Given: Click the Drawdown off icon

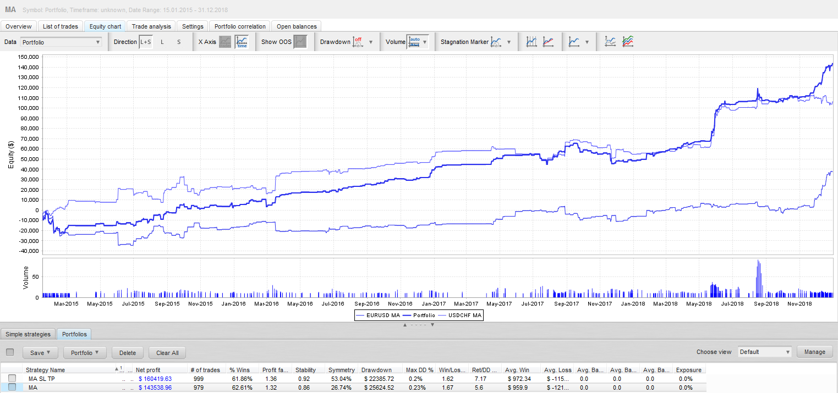Looking at the screenshot, I should 358,42.
